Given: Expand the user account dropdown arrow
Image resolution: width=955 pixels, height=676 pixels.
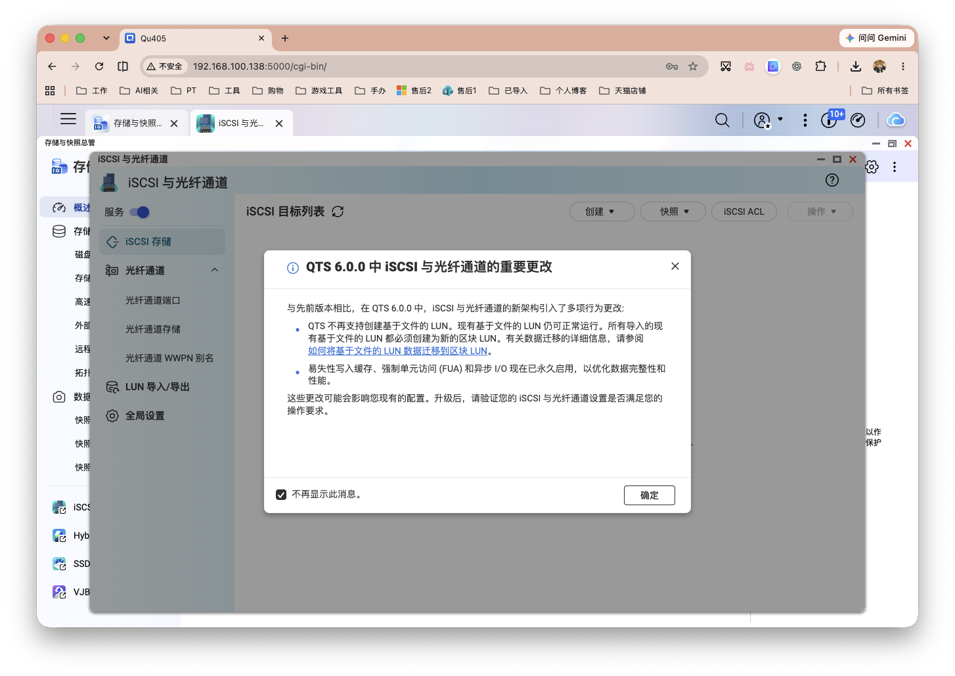Looking at the screenshot, I should click(780, 119).
